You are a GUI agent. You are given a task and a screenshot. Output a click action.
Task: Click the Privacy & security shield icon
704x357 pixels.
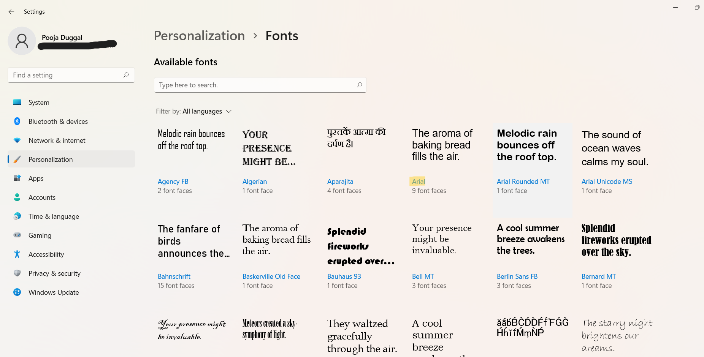pos(17,273)
